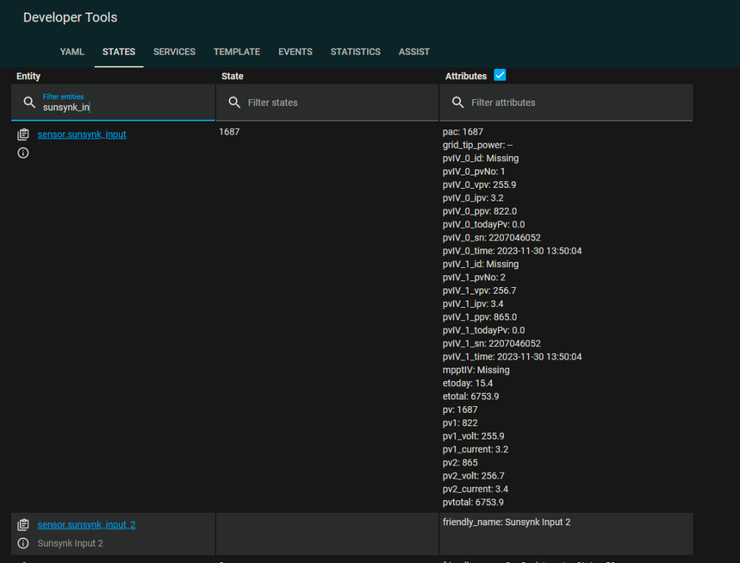Open the EVENTS tab
740x563 pixels.
coord(295,52)
